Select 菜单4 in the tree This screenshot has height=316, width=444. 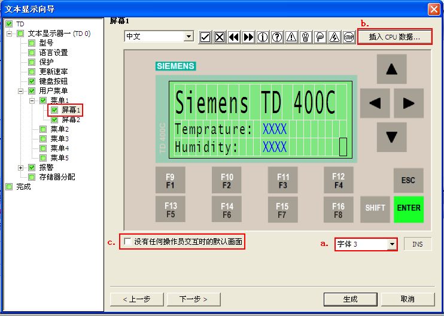(60, 148)
